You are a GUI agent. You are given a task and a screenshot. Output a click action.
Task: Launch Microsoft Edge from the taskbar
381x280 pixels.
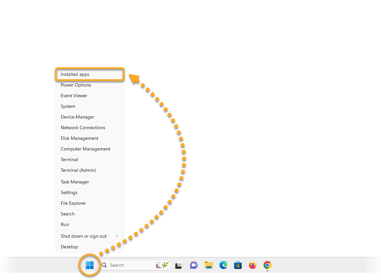(223, 265)
